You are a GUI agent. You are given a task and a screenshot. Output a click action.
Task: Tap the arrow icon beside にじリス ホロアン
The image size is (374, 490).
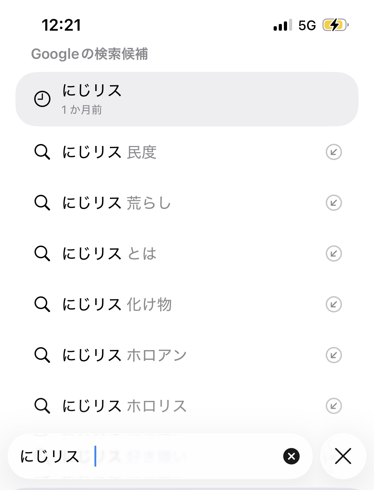[x=334, y=355]
